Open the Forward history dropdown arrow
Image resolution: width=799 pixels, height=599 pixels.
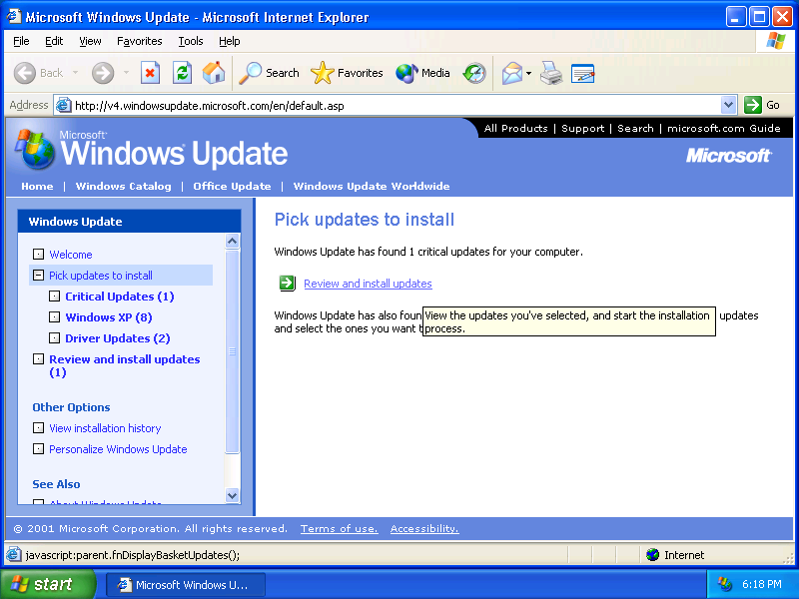point(126,73)
